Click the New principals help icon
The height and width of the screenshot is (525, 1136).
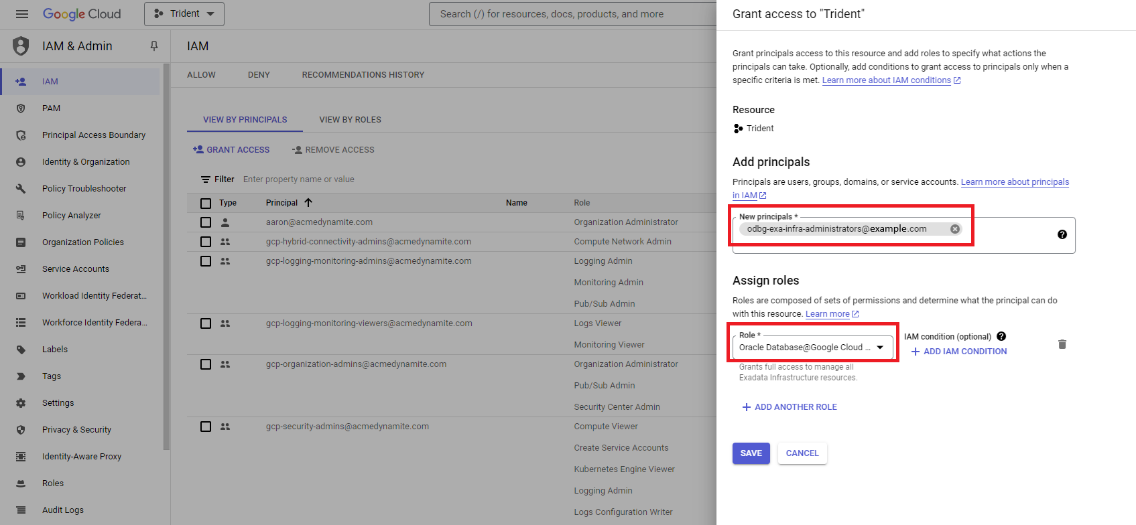coord(1062,234)
